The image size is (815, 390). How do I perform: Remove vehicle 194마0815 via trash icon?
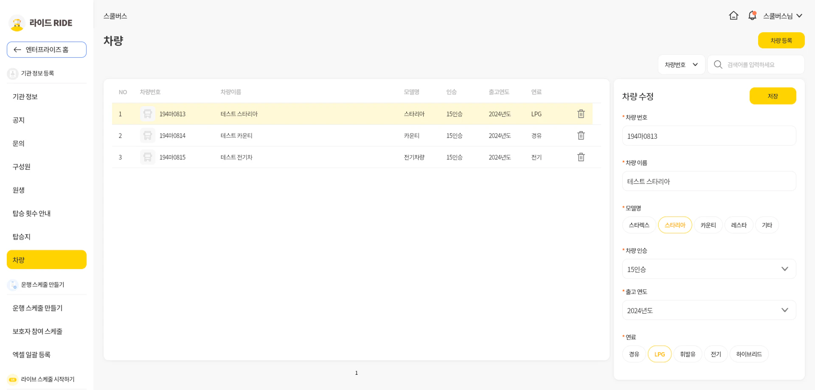tap(581, 157)
